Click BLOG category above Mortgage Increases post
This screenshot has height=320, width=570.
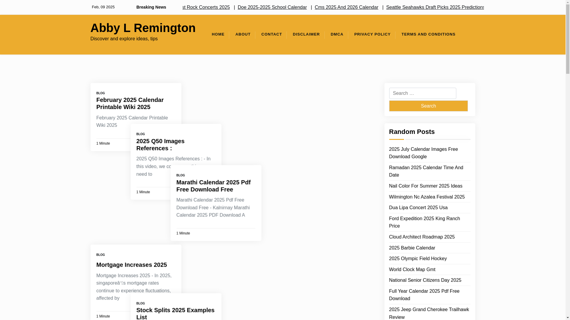point(100,255)
